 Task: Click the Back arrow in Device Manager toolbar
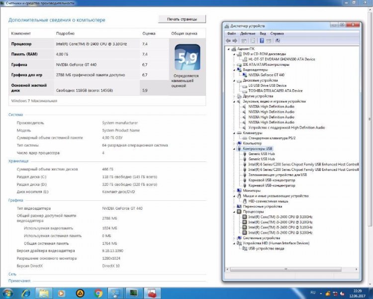click(228, 40)
